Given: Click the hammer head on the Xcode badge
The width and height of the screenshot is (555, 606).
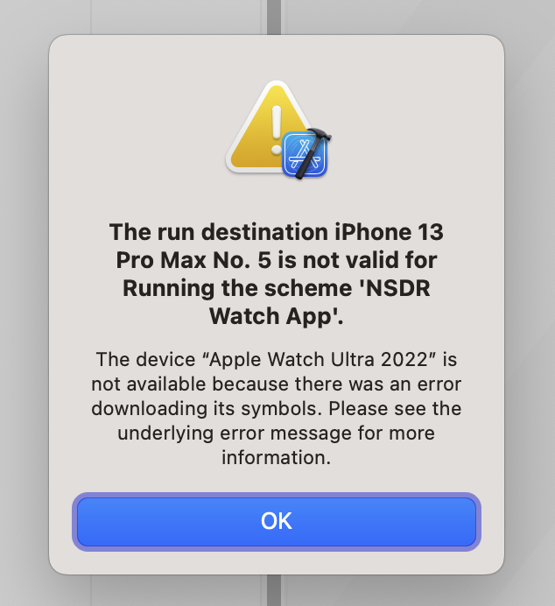Looking at the screenshot, I should click(x=320, y=135).
